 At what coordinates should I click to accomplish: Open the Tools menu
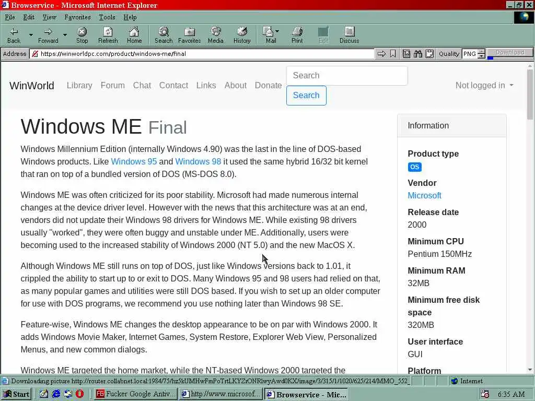(x=107, y=17)
